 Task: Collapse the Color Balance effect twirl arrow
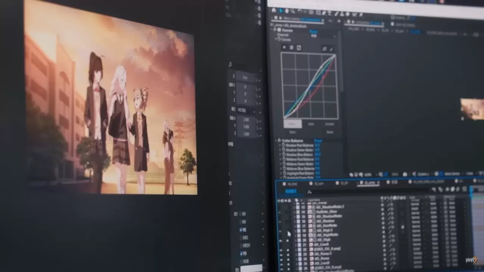coord(276,140)
